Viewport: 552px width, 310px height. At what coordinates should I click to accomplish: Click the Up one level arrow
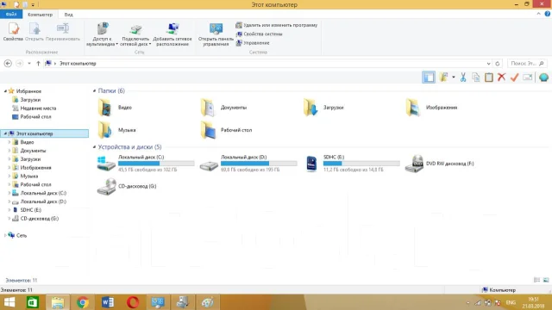[x=38, y=64]
